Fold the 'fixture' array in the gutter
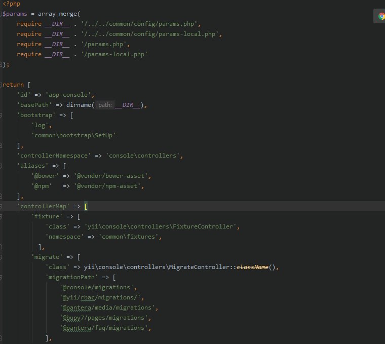The image size is (385, 344). click(x=1, y=216)
